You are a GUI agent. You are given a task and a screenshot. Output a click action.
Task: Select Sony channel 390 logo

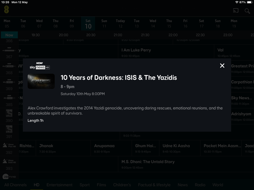coord(9,113)
